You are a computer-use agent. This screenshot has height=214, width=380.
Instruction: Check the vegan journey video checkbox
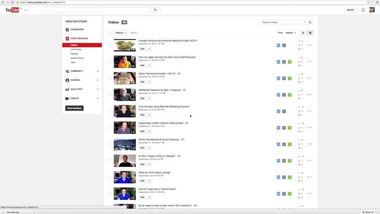(x=109, y=62)
